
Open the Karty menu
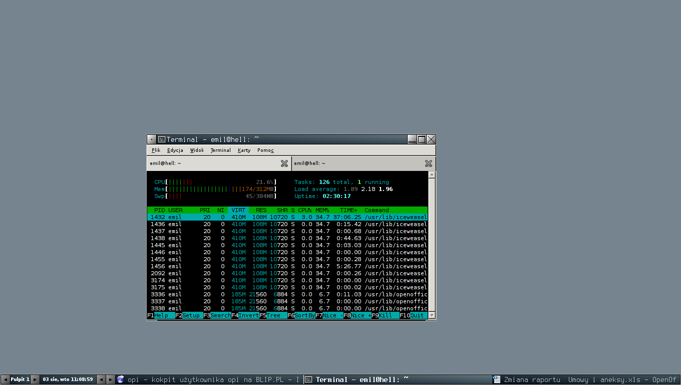point(244,150)
